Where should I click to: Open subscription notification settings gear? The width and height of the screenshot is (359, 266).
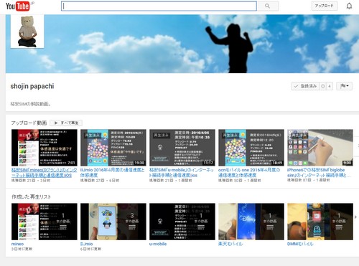323,86
